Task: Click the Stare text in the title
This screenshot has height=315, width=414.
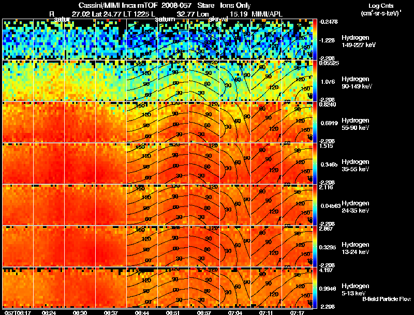Action: 205,6
